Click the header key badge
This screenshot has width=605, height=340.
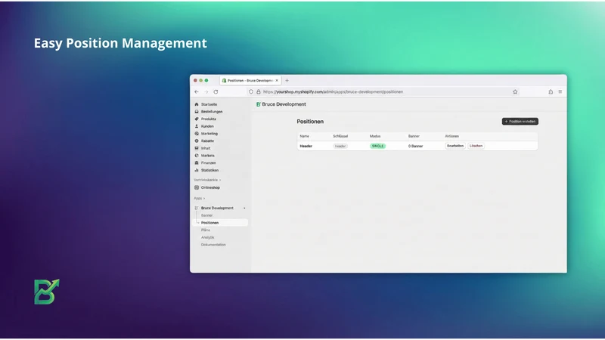[x=340, y=146]
